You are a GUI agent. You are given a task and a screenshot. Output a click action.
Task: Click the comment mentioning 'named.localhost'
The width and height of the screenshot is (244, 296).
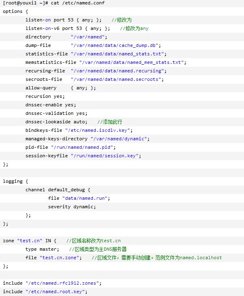pos(157,258)
